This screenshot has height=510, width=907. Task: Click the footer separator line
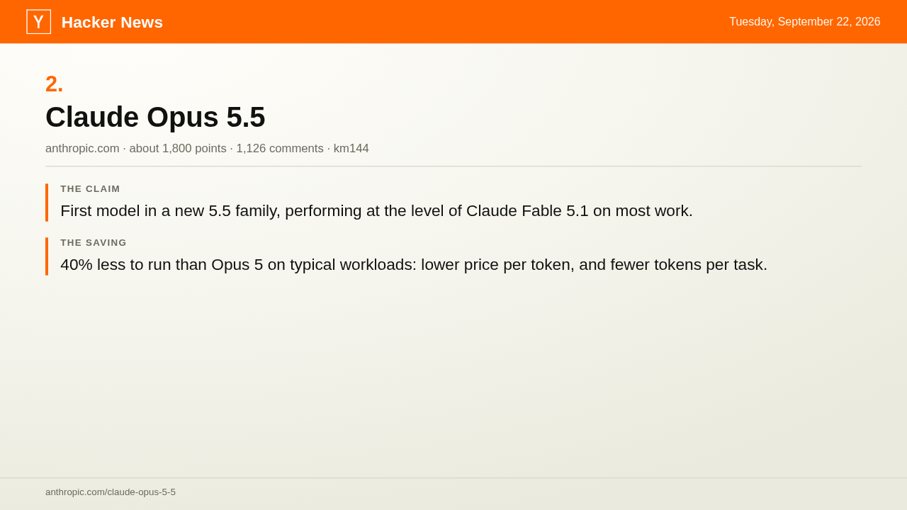pyautogui.click(x=453, y=478)
